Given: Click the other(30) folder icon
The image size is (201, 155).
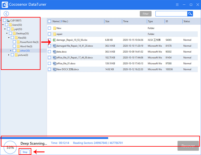Looking at the screenshot, I should [x=18, y=51].
